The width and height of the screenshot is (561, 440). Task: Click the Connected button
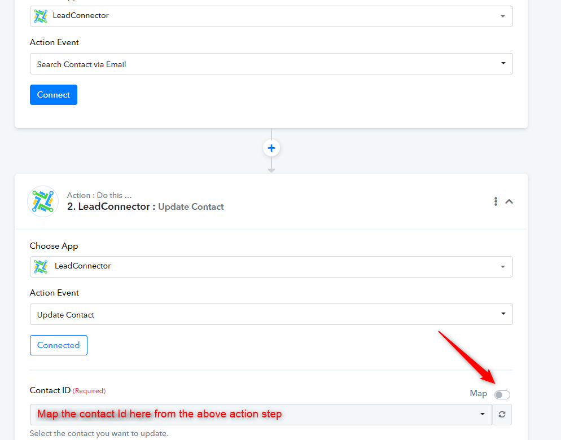[x=58, y=345]
